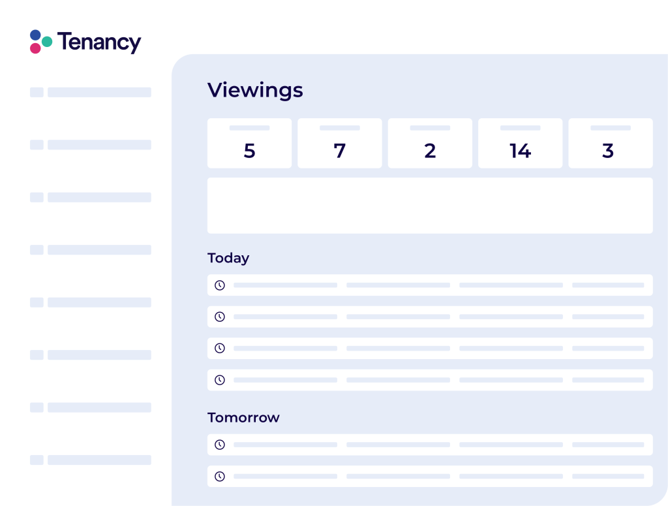The image size is (668, 506).
Task: Open the second sidebar menu item
Action: [x=99, y=145]
